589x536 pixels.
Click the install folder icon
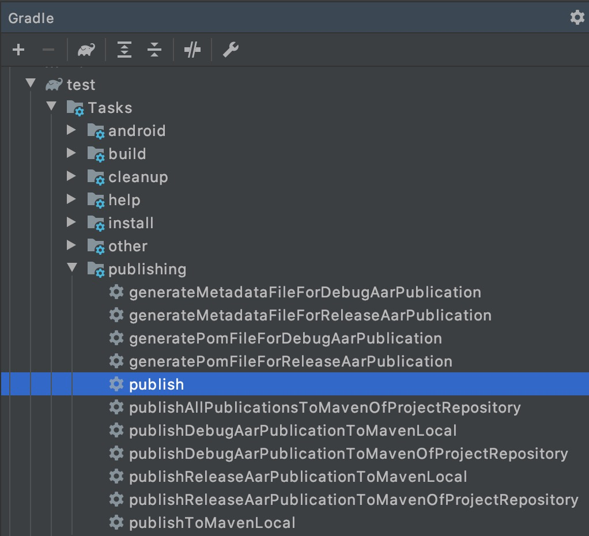click(96, 223)
